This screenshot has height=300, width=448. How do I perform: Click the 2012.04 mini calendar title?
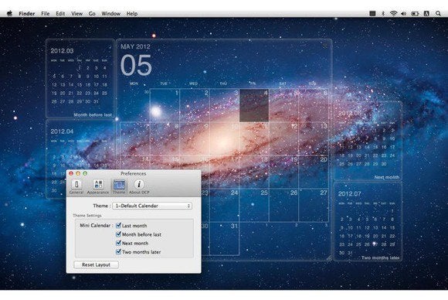coord(62,131)
